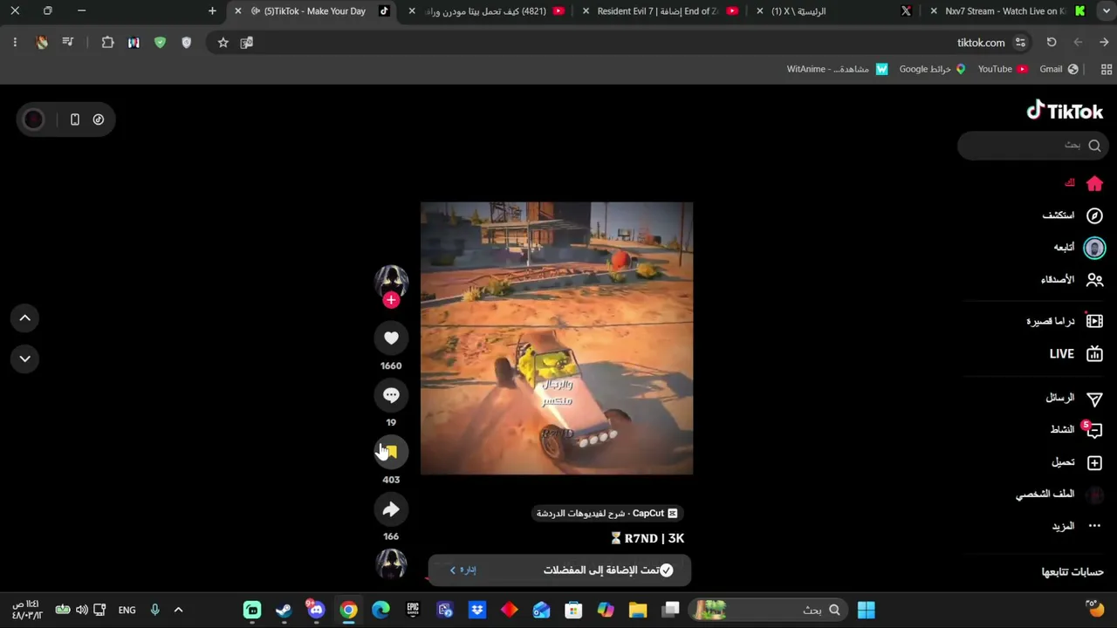Viewport: 1117px width, 628px height.
Task: Show hidden system tray icons
Action: 178,611
